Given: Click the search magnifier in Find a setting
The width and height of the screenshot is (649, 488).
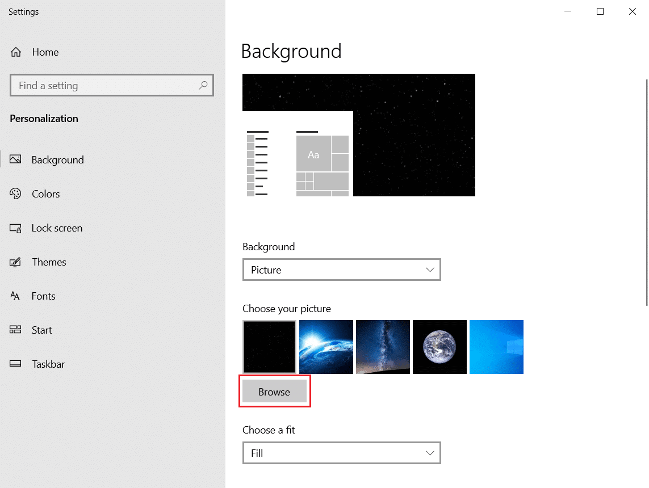Looking at the screenshot, I should pyautogui.click(x=203, y=85).
